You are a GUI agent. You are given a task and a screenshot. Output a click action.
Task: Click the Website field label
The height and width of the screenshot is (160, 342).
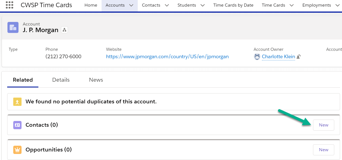coord(114,49)
